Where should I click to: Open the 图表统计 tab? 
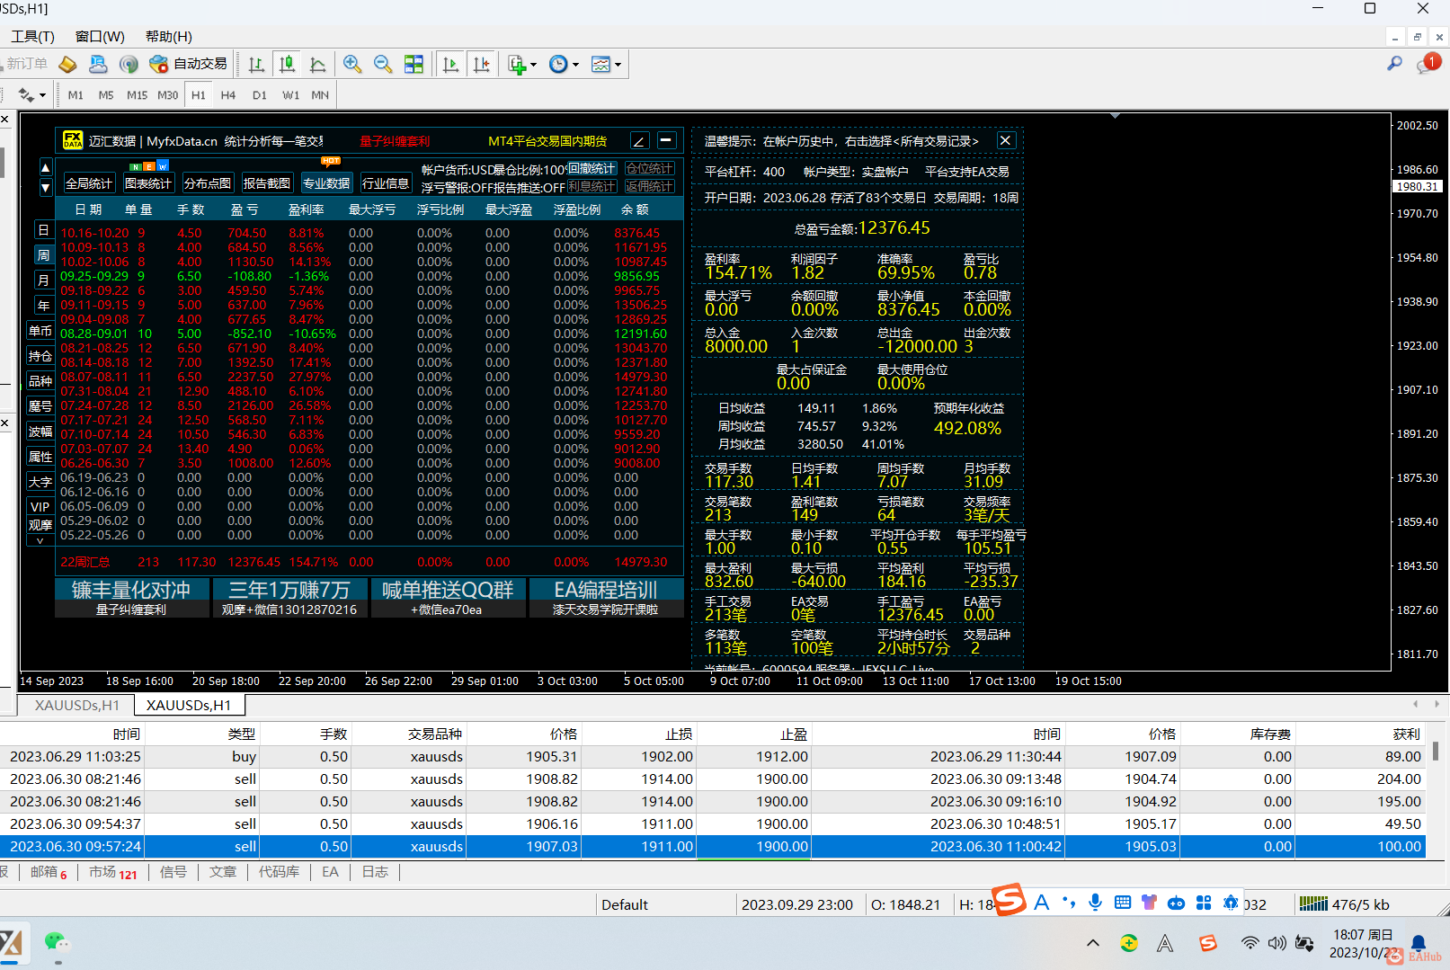pyautogui.click(x=148, y=183)
